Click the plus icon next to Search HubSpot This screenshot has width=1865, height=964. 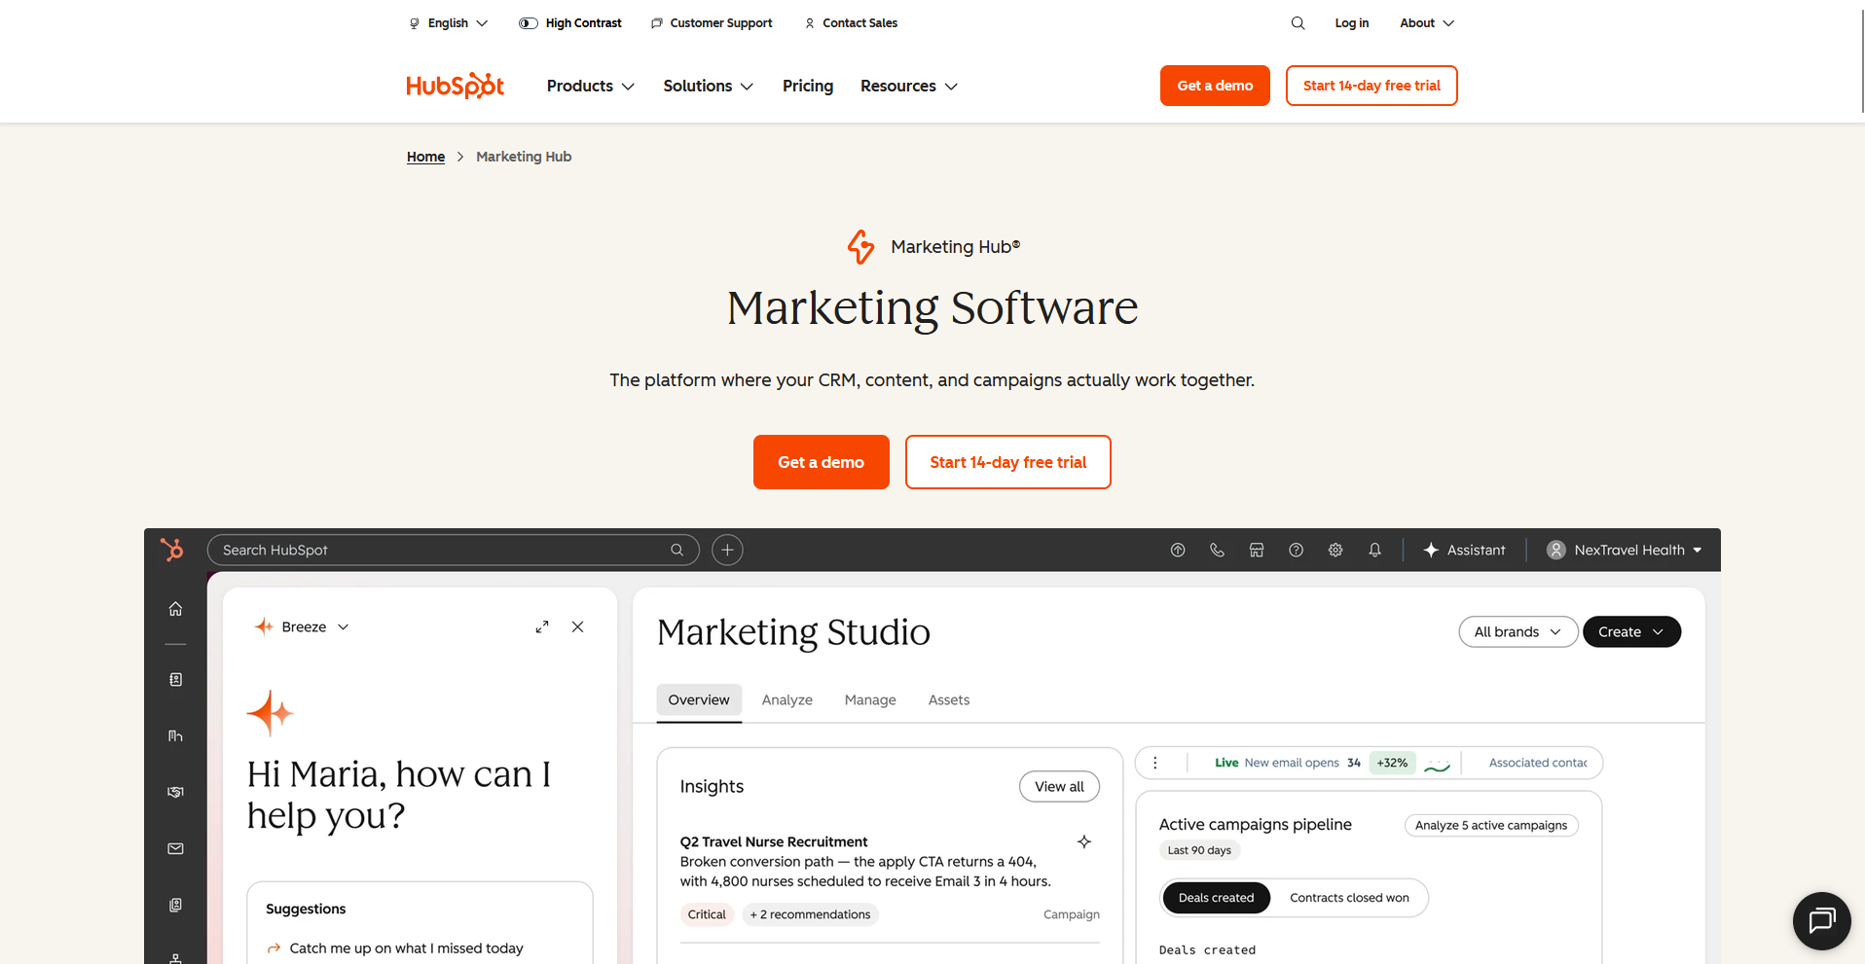tap(727, 550)
